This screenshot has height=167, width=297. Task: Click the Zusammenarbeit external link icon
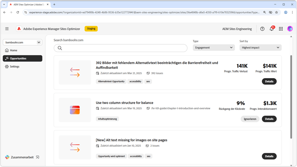pos(38,157)
